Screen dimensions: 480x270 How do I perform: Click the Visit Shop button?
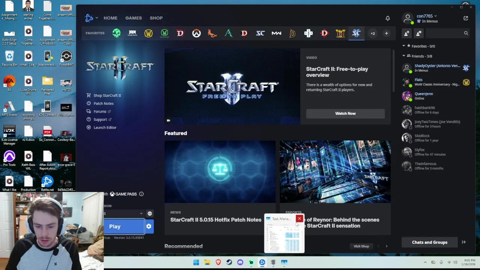(361, 246)
